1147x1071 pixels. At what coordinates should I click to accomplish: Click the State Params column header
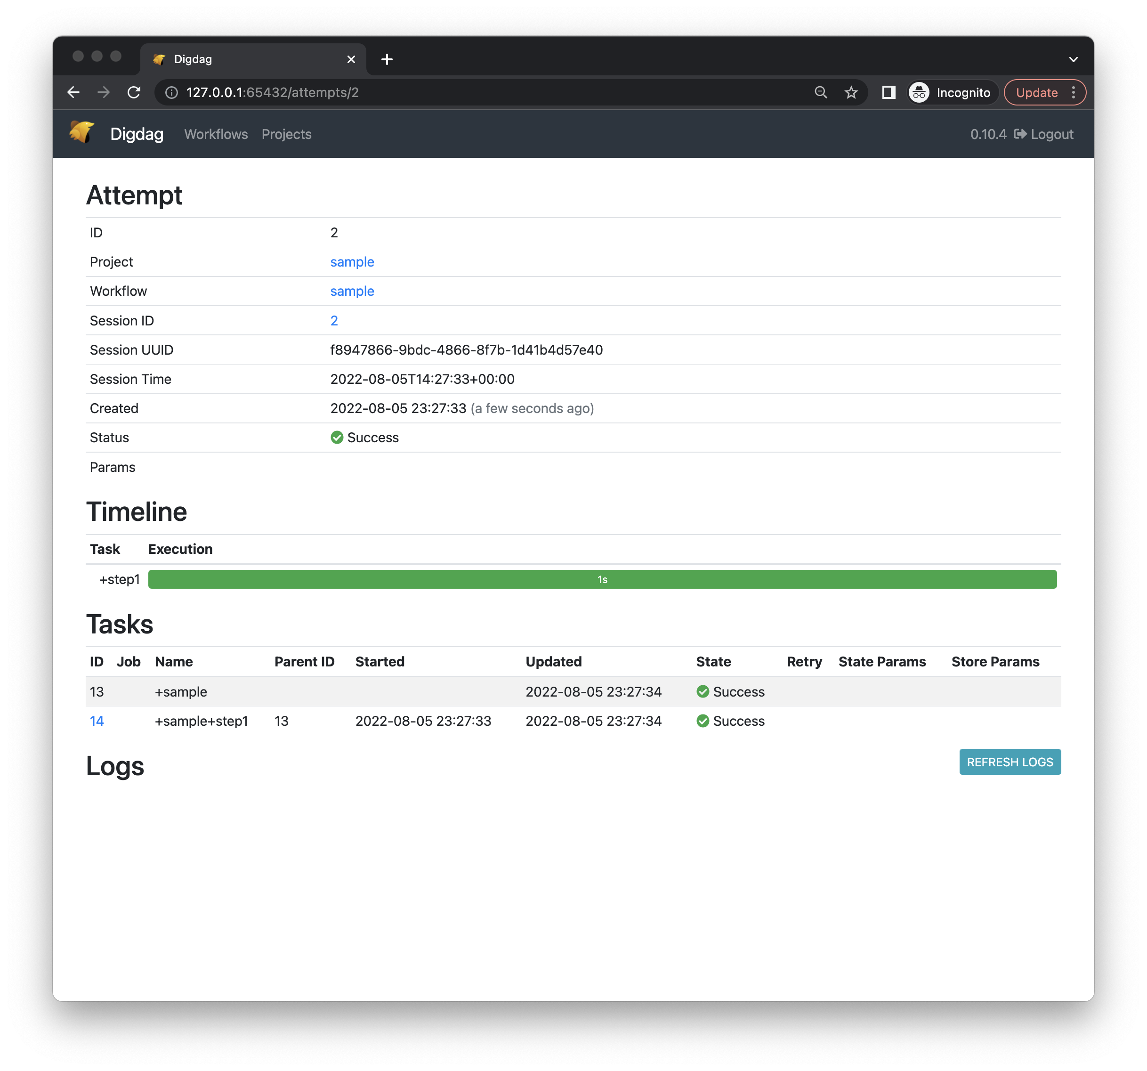point(881,661)
